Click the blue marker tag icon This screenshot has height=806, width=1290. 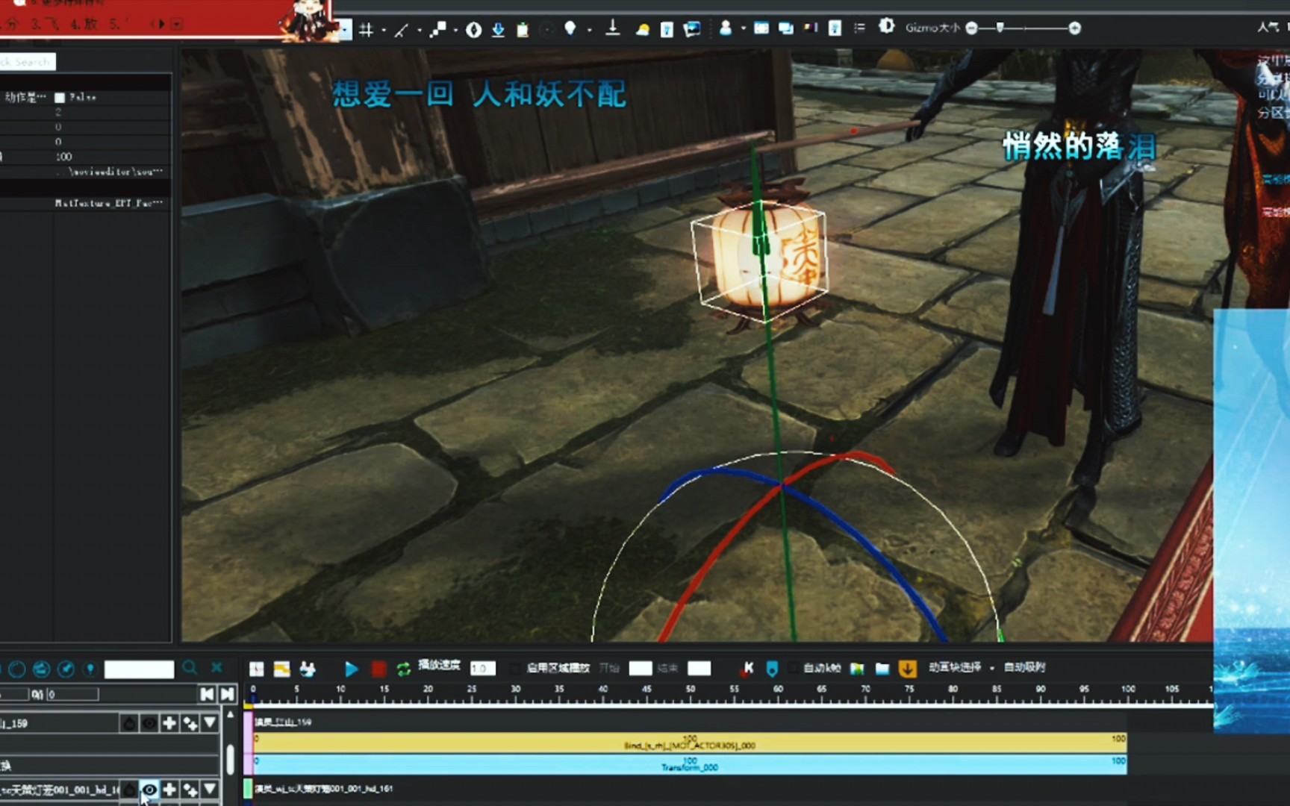click(x=772, y=669)
